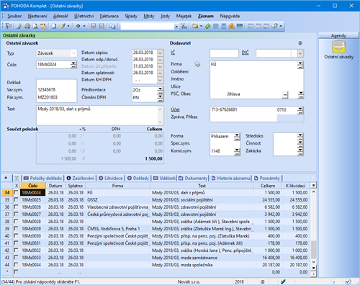Click the yellow folder toolbar icon
The height and width of the screenshot is (285, 360).
click(x=195, y=26)
